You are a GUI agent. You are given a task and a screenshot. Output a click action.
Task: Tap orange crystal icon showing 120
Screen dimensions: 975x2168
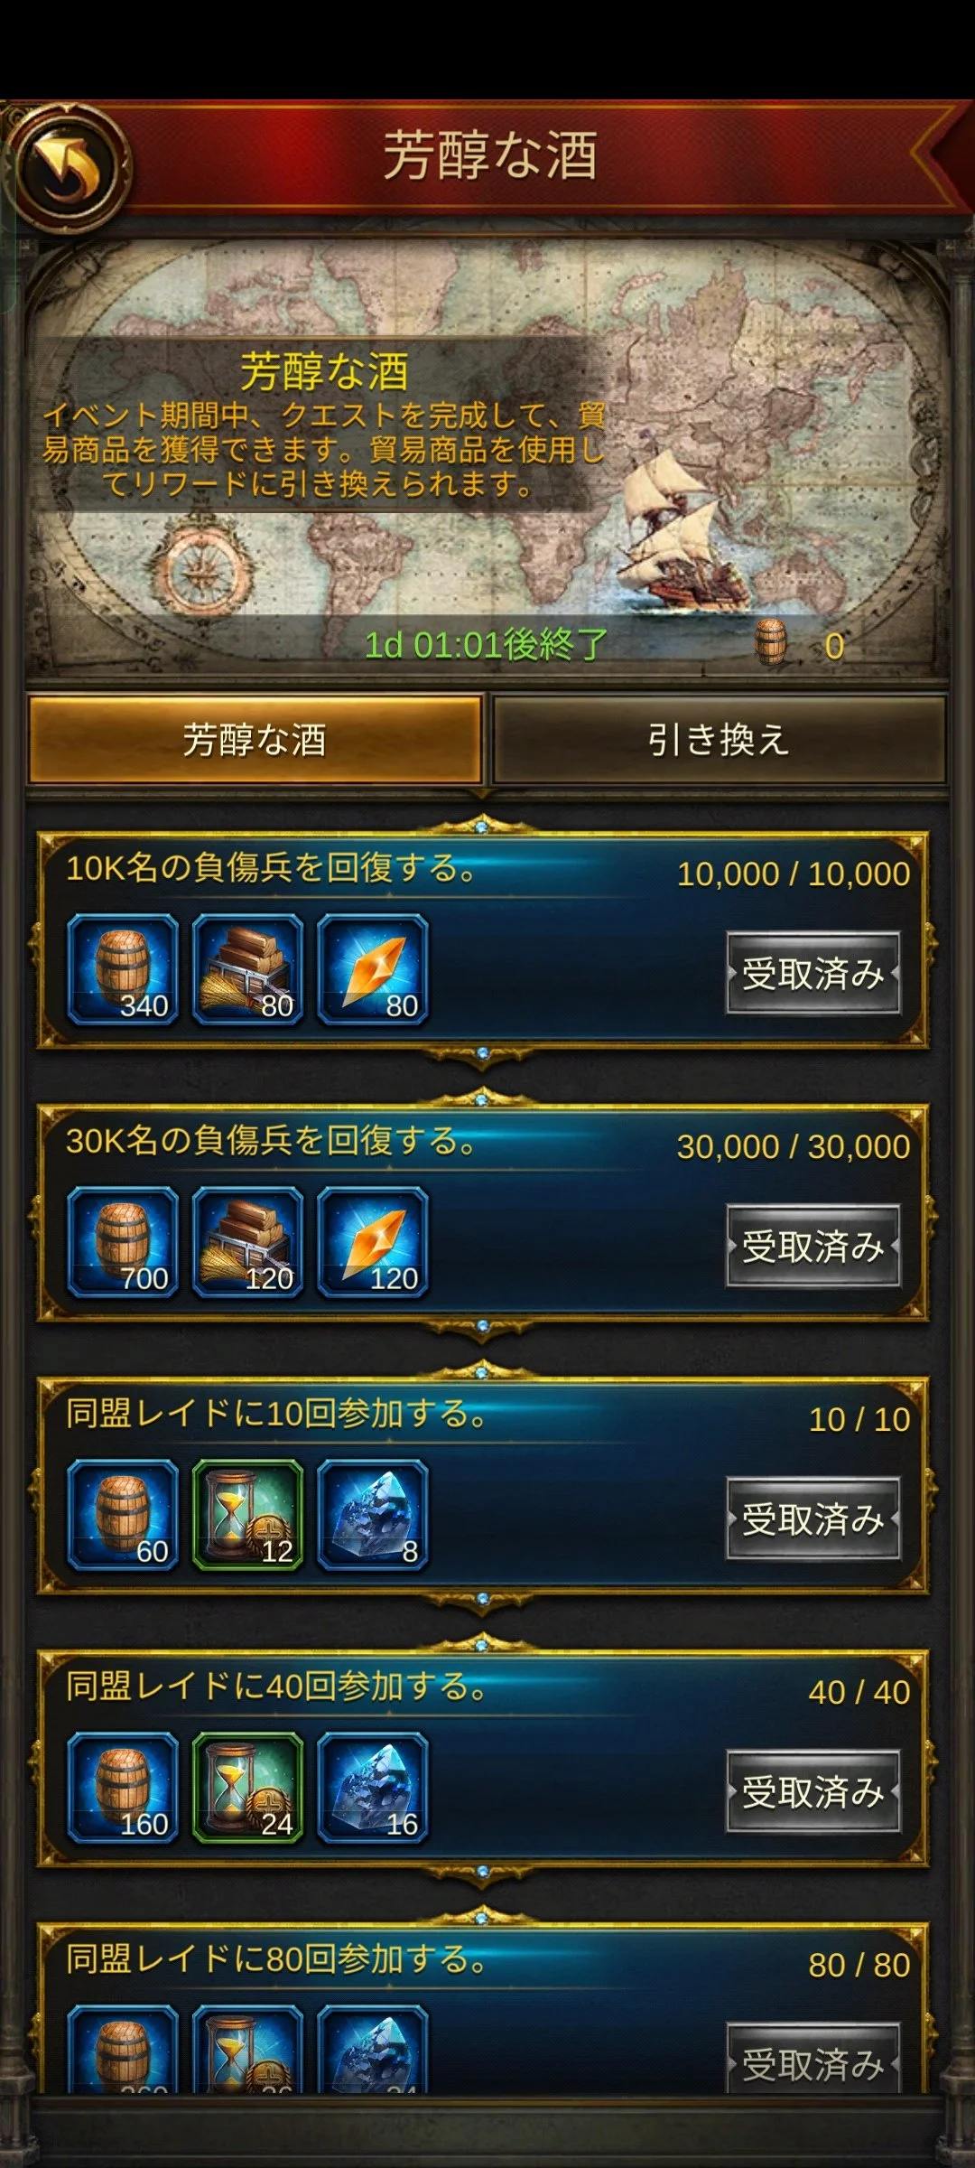coord(372,1242)
